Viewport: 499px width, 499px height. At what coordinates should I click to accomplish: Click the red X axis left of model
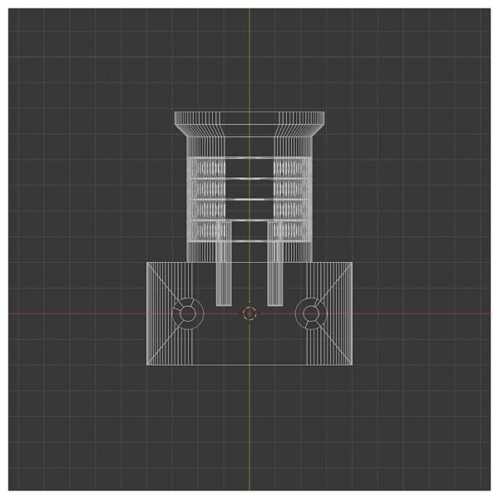click(75, 314)
